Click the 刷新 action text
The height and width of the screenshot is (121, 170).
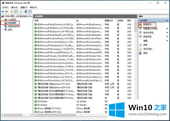click(x=145, y=45)
